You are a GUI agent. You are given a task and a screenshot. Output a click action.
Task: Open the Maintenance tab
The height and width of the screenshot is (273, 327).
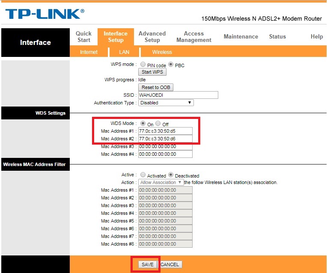241,36
